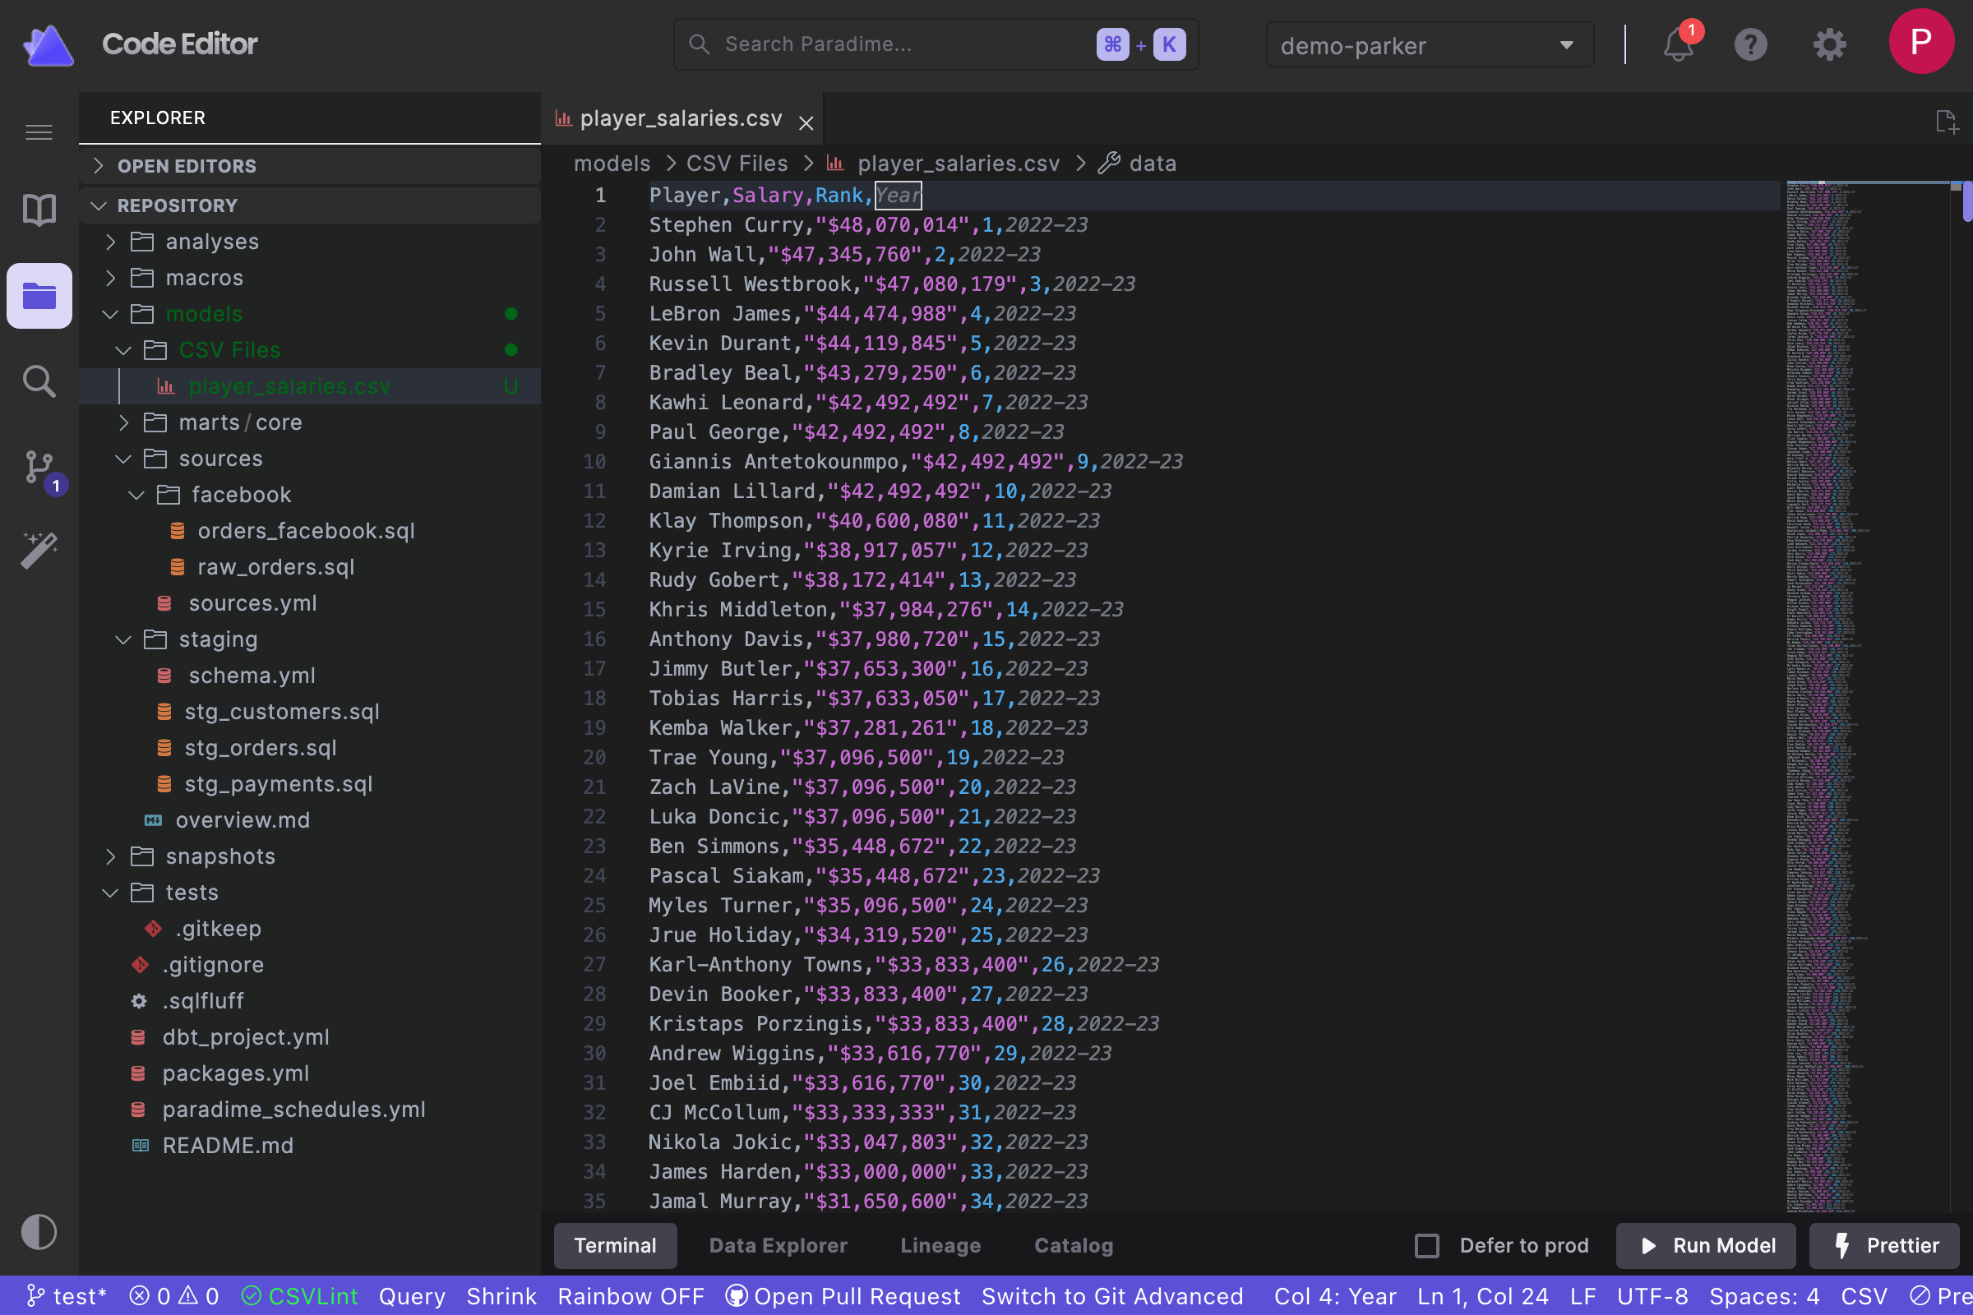Click Shrink in the status bar
The image size is (1973, 1315).
point(501,1296)
